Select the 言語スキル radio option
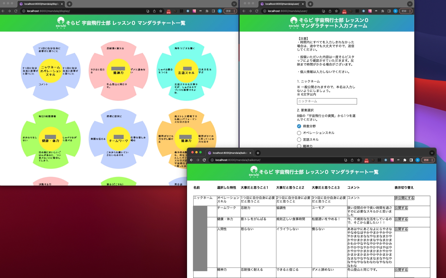Screen dimensions: 446x278 tap(299, 140)
